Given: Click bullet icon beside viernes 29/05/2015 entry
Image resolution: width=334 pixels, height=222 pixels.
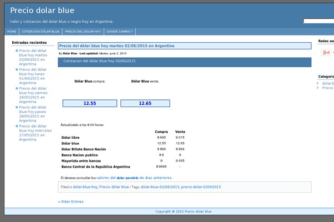Looking at the screenshot, I should (x=17, y=88).
